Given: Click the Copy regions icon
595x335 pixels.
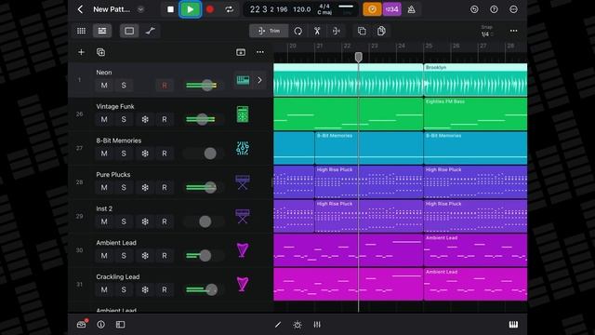Looking at the screenshot, I should (x=362, y=31).
